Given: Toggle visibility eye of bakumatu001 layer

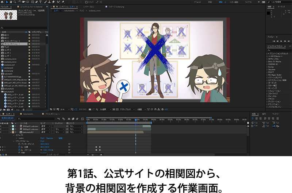Looking at the screenshot, I should [x=1, y=132].
